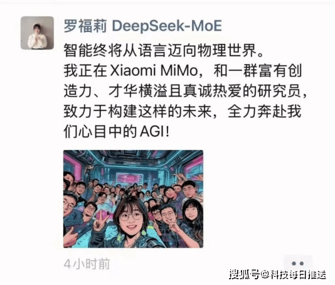The width and height of the screenshot is (335, 285).
Task: Click the 和一群富有创 text in post
Action: [258, 71]
